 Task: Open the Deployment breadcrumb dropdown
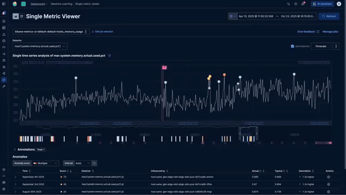point(39,4)
